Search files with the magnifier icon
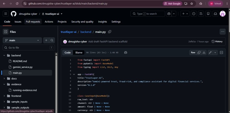The width and height of the screenshot is (230, 113). pos(52,40)
